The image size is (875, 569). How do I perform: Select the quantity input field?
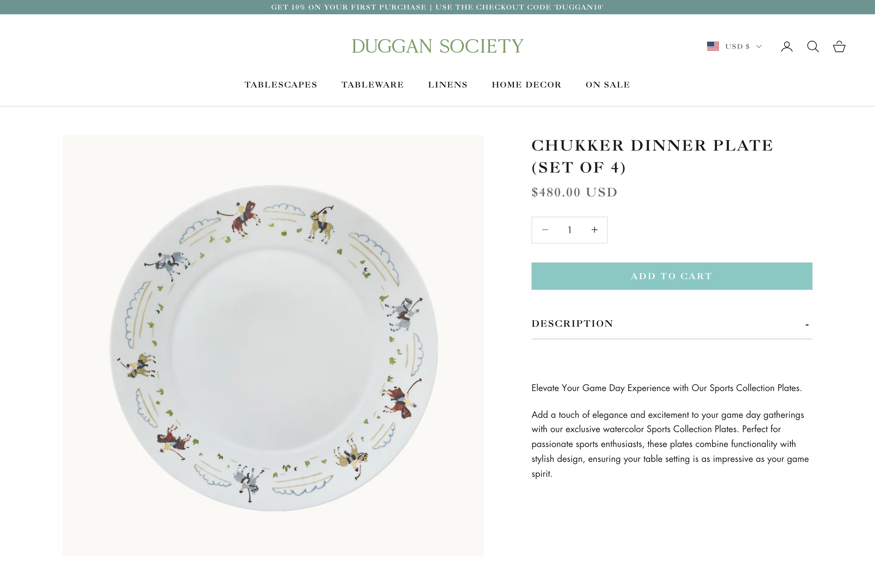click(x=569, y=230)
